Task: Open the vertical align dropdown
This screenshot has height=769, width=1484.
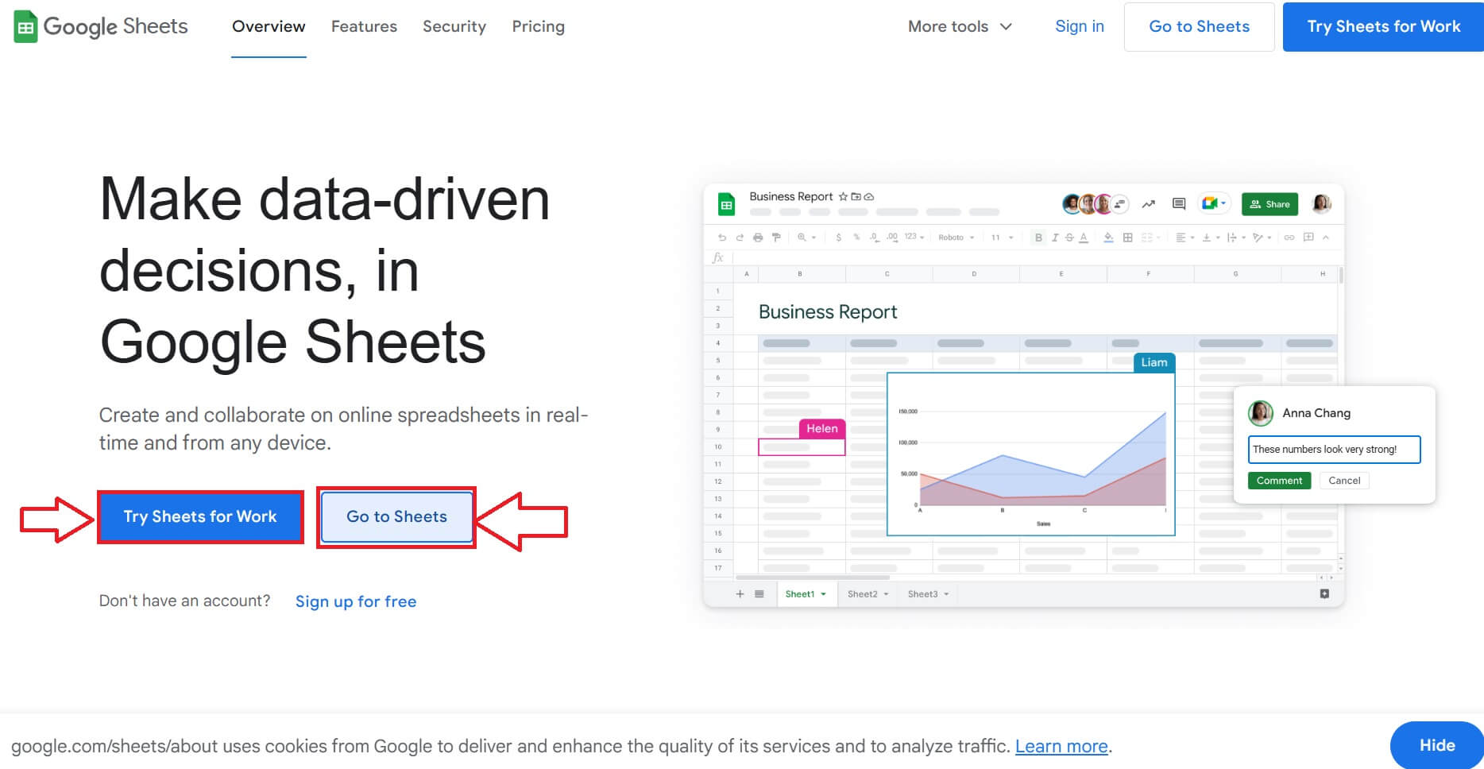Action: (1210, 238)
